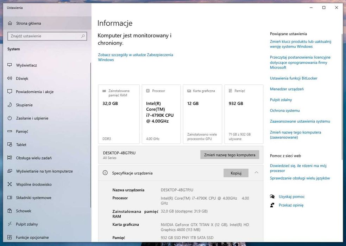Screen dimensions: 346x246
Task: Click the Obsługa wielu zadań icon
Action: tap(10, 158)
